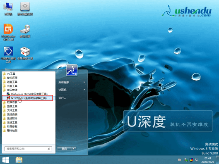Open shutdown options arrow next to 重启
Screen dimensions: 219x164
[x=74, y=149]
